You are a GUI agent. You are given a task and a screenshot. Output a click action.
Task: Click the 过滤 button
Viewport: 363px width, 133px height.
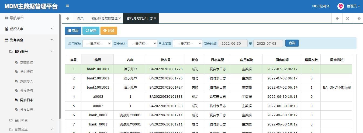coord(109,31)
